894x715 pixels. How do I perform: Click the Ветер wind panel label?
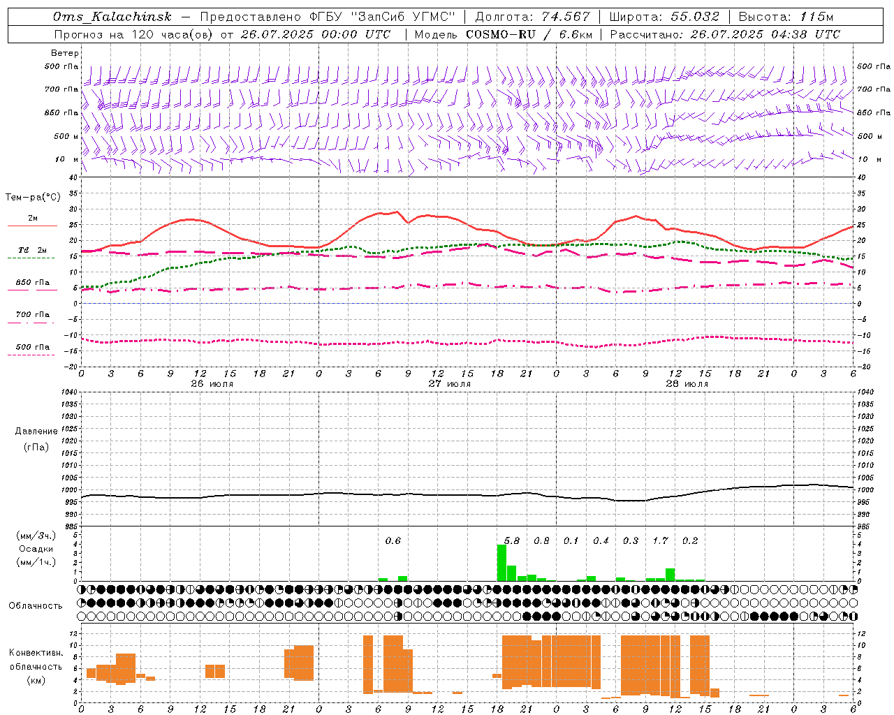click(65, 53)
